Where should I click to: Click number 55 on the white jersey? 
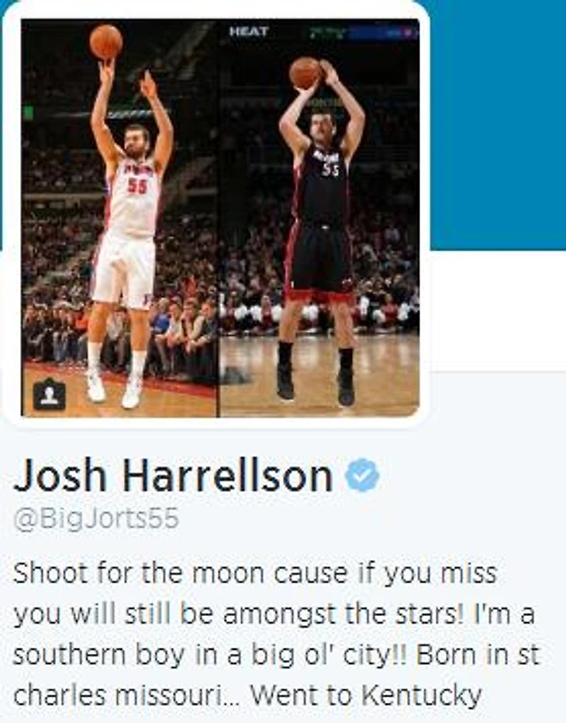[137, 186]
